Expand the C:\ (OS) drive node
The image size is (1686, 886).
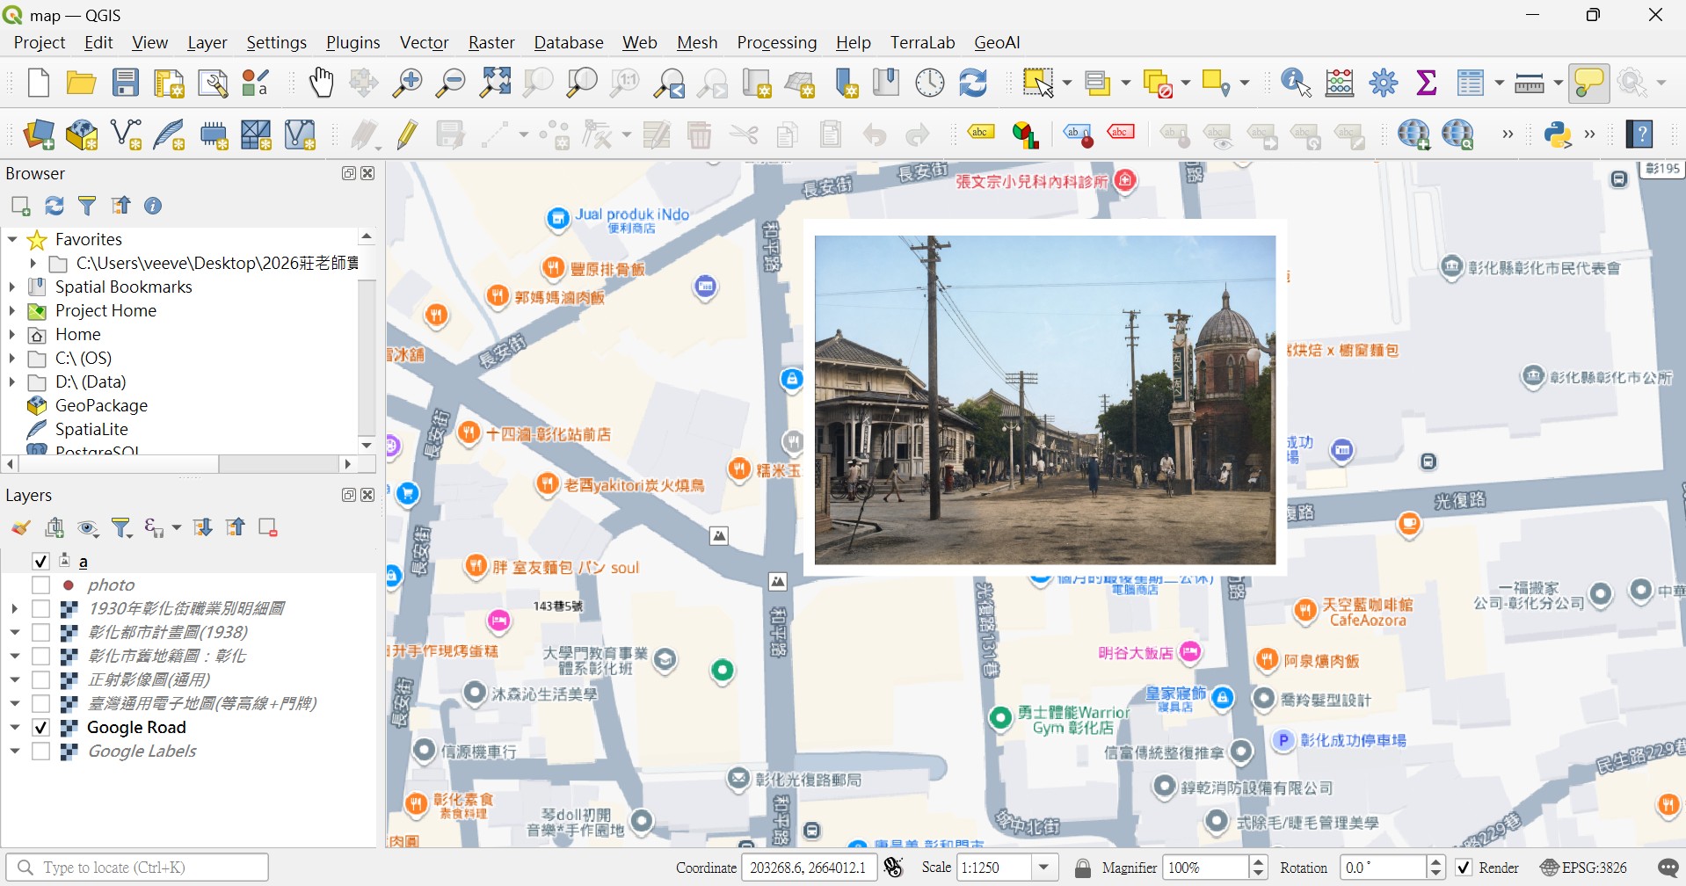pos(12,358)
